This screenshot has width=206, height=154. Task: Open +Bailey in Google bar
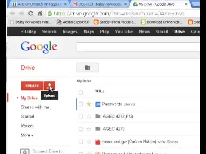[29, 32]
